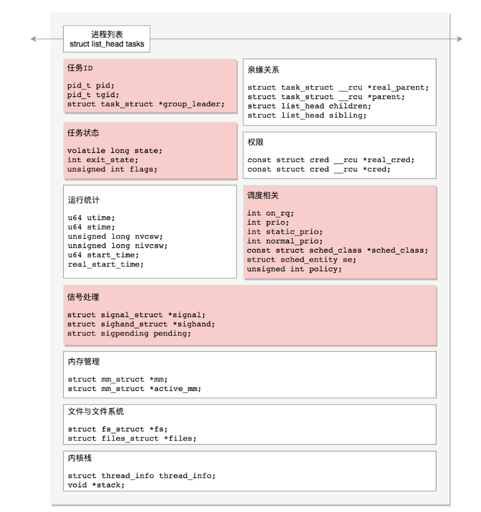Screen dimensions: 481x512
Task: Select the volatile long state line
Action: tap(116, 150)
